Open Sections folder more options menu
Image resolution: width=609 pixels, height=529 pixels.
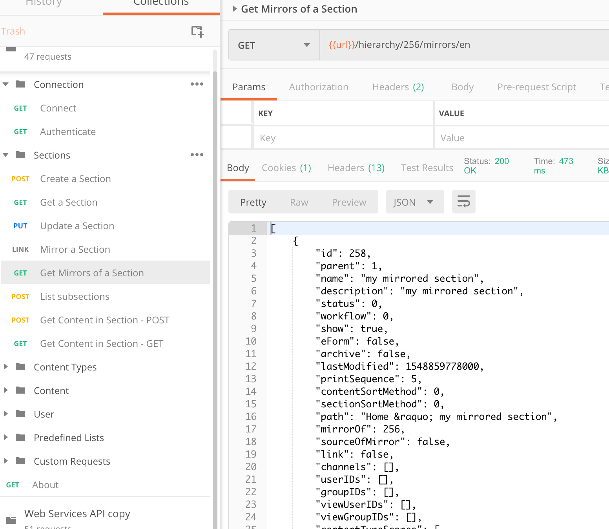coord(197,155)
